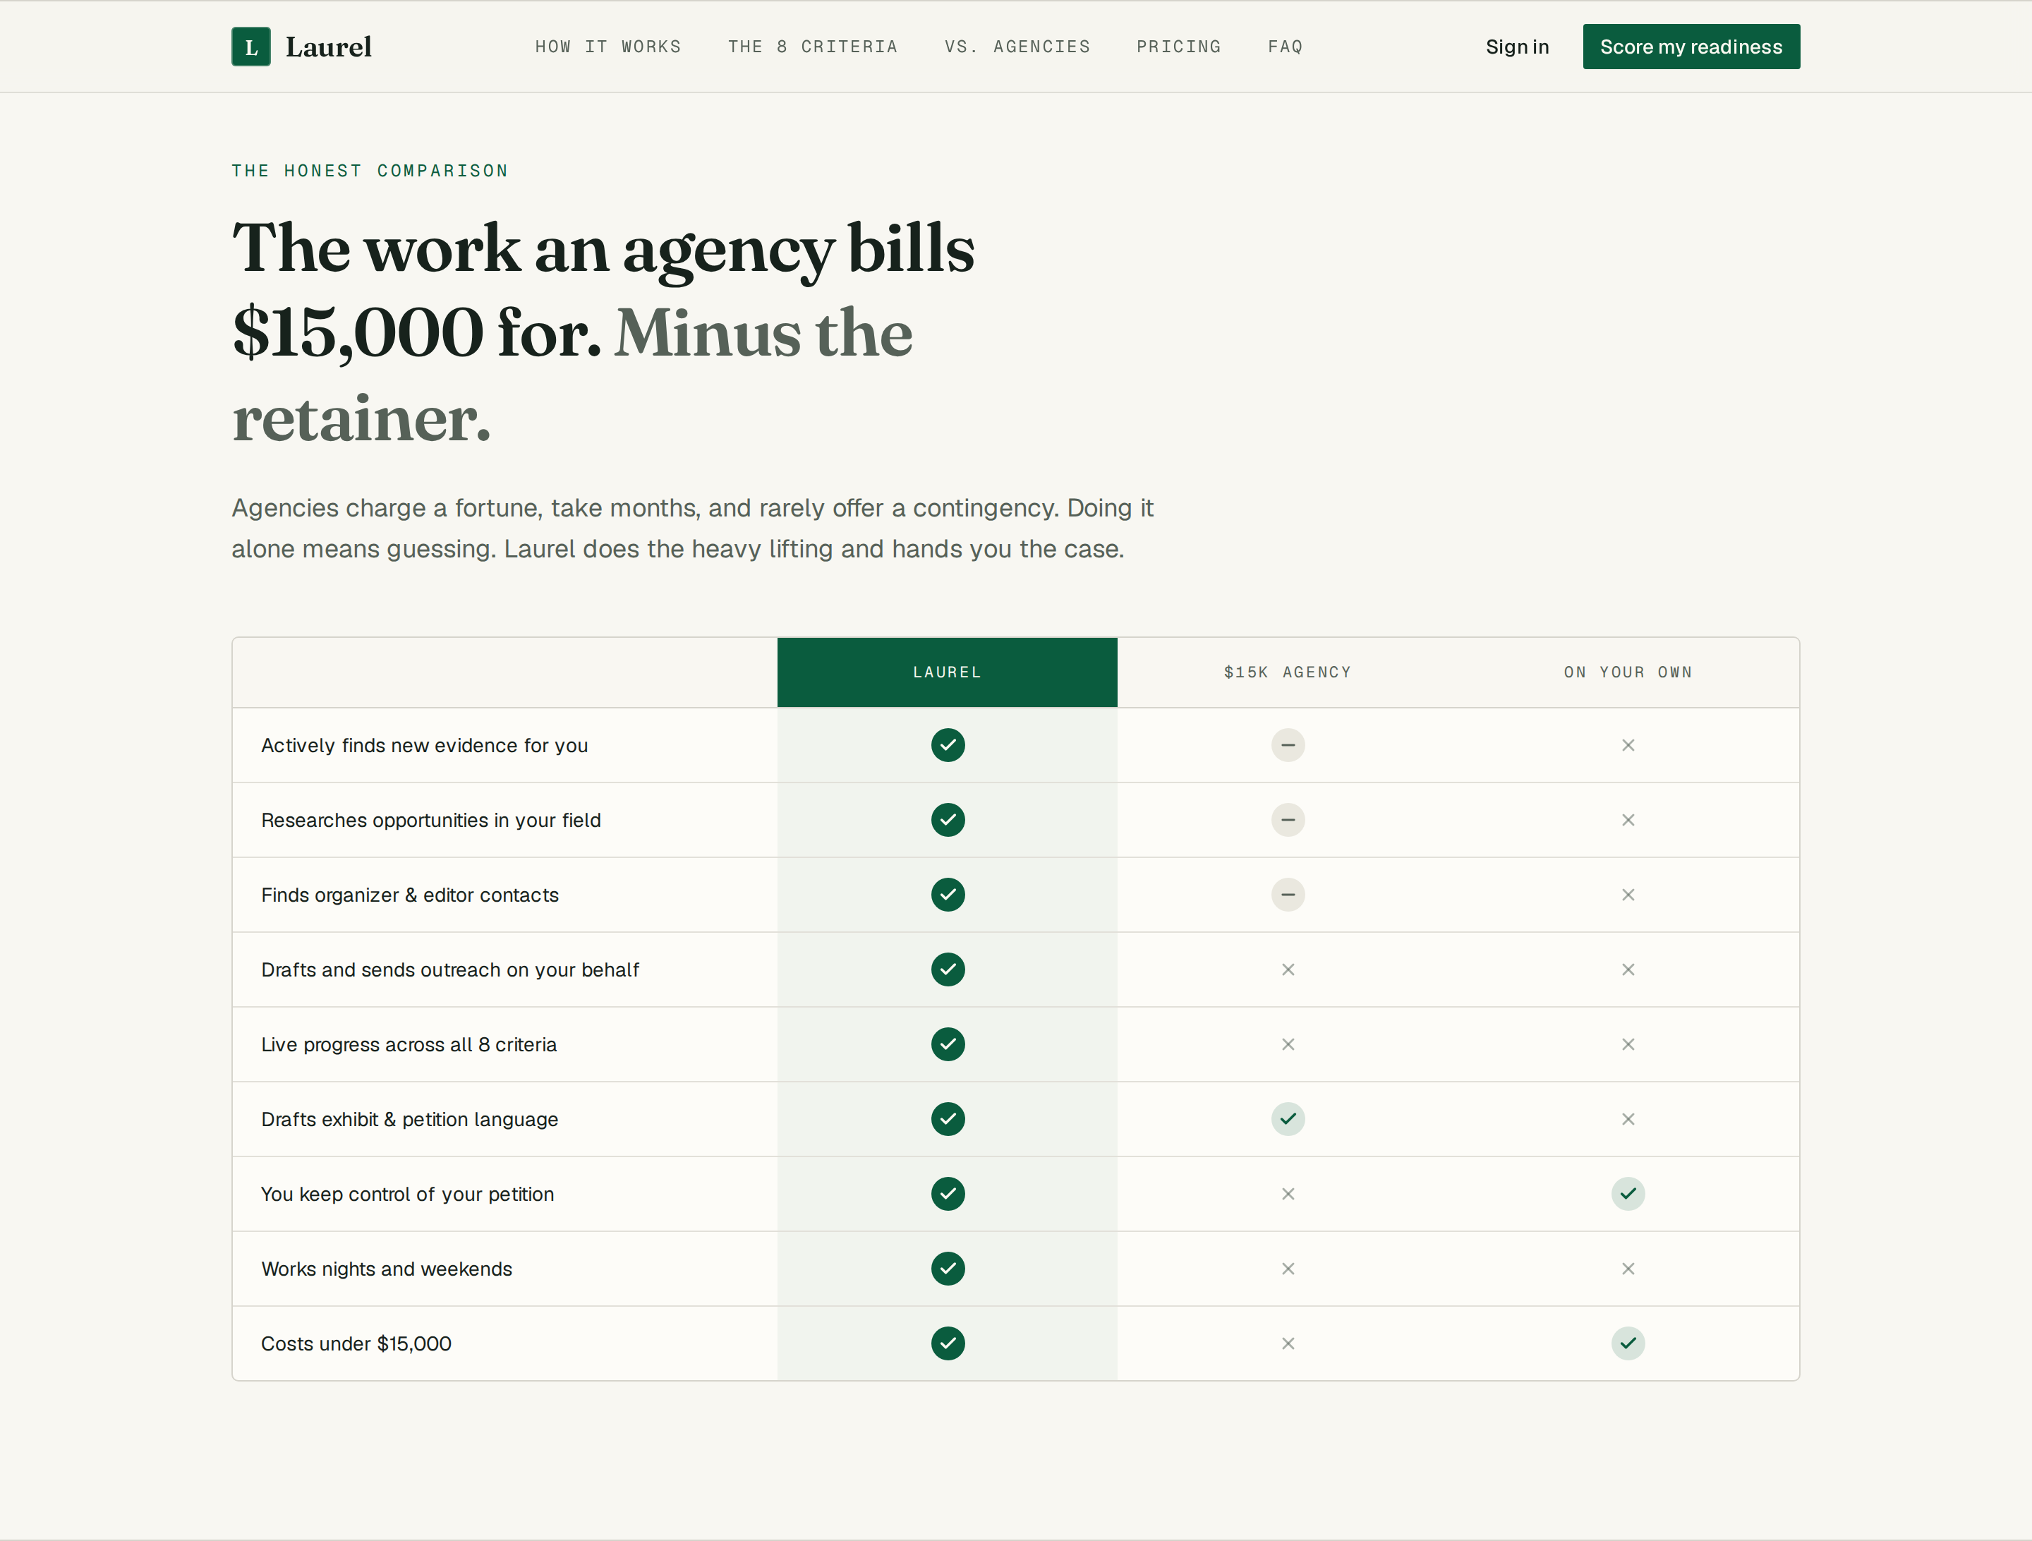Click the agency X mark for 'Drafts and sends outreach'
This screenshot has width=2032, height=1541.
(x=1288, y=969)
